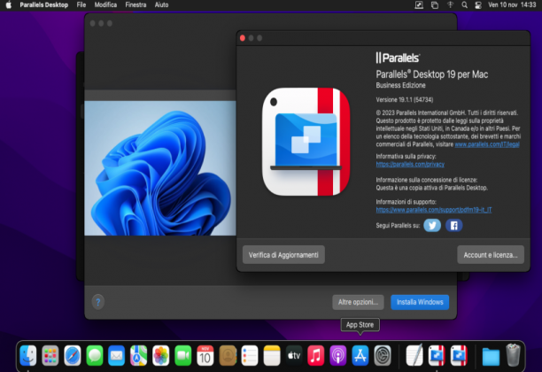Viewport: 542px width, 372px height.
Task: Open Launchpad from the Dock
Action: (50, 355)
